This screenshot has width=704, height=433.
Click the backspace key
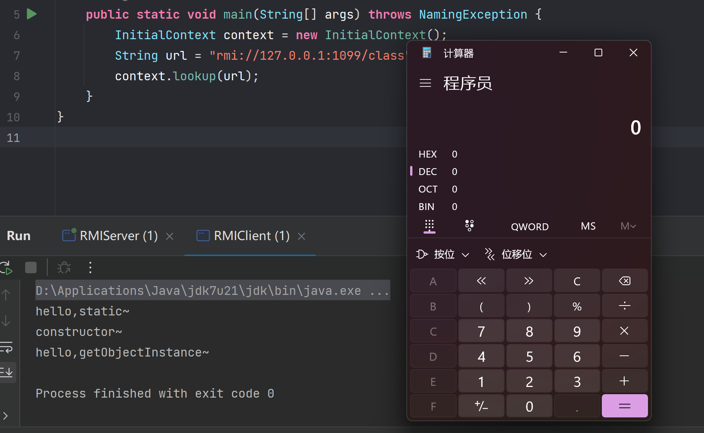(625, 281)
